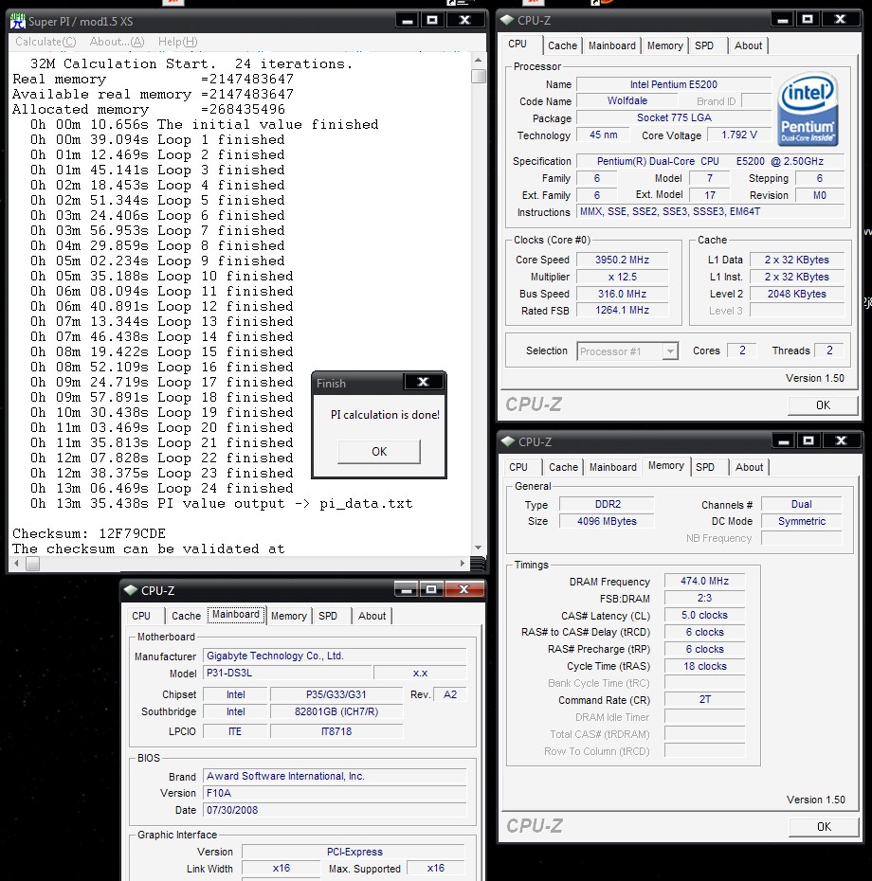The width and height of the screenshot is (872, 881).
Task: Select CPU tab in Memory CPU-Z window
Action: 518,467
